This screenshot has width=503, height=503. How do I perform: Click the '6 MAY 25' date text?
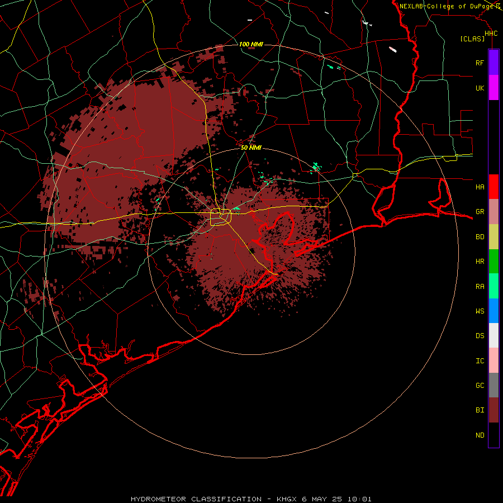[x=322, y=499]
